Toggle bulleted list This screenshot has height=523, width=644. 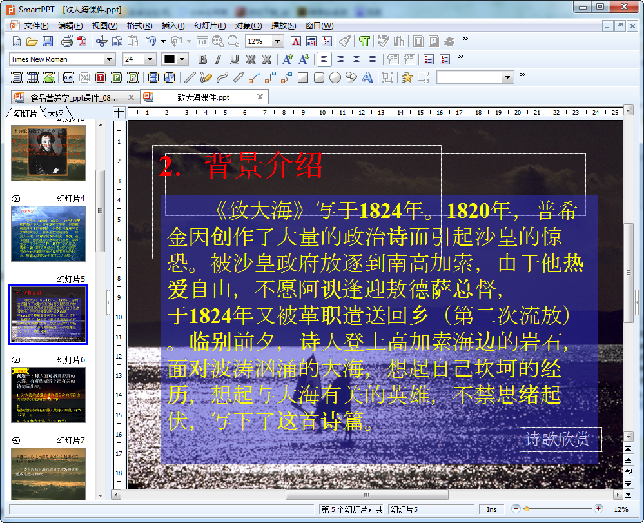pyautogui.click(x=429, y=59)
